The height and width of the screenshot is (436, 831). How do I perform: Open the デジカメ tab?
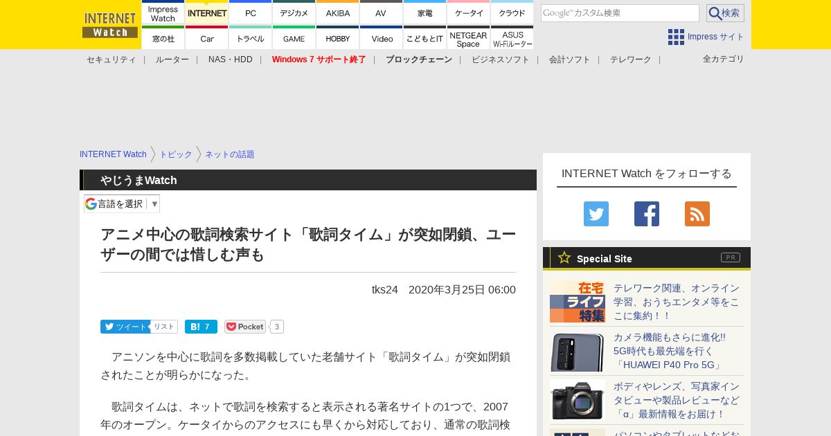[294, 12]
